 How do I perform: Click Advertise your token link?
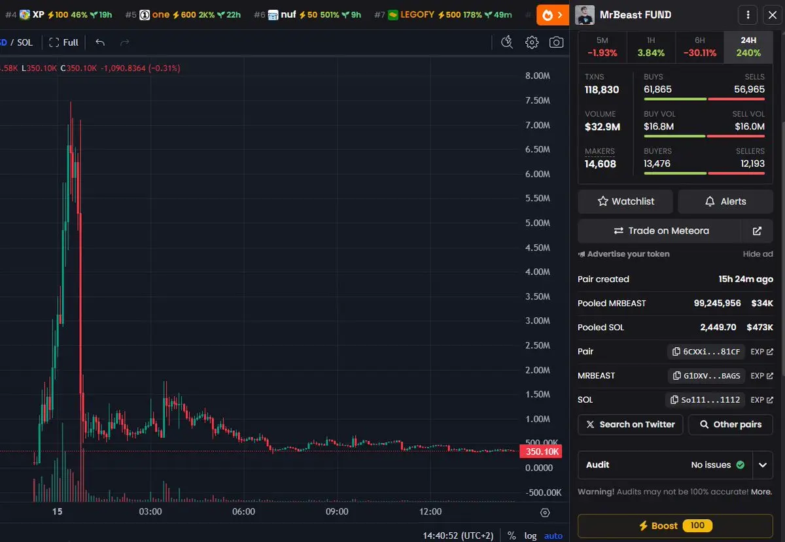pyautogui.click(x=624, y=254)
